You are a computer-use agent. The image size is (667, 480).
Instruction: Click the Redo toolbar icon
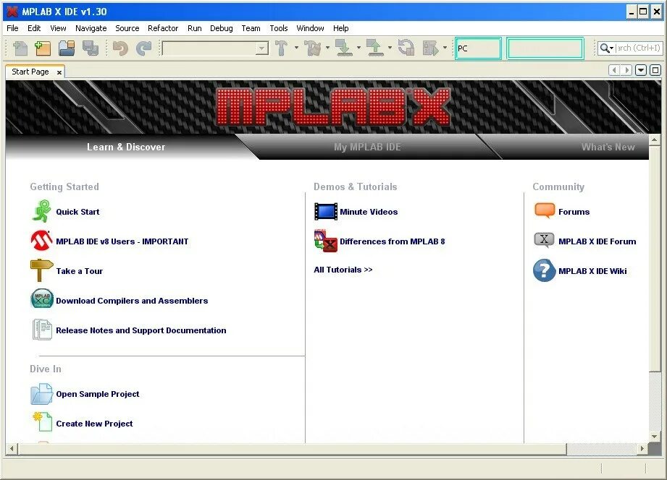pos(144,48)
